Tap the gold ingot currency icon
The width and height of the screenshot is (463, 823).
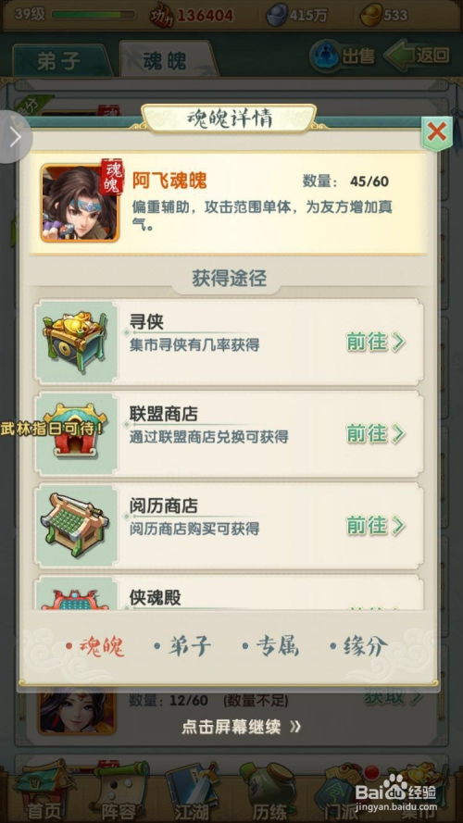tap(370, 15)
